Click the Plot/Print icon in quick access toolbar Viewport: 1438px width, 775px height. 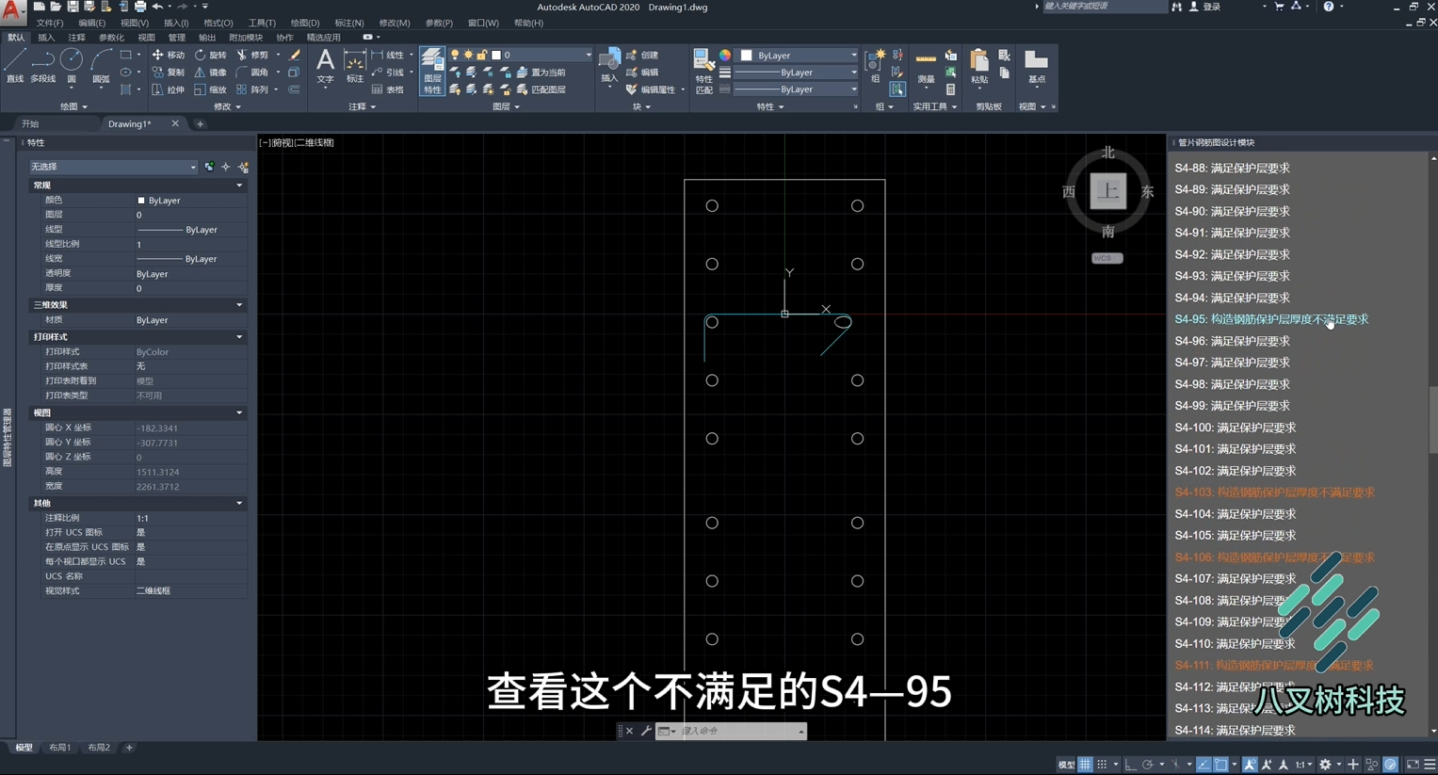[x=139, y=7]
